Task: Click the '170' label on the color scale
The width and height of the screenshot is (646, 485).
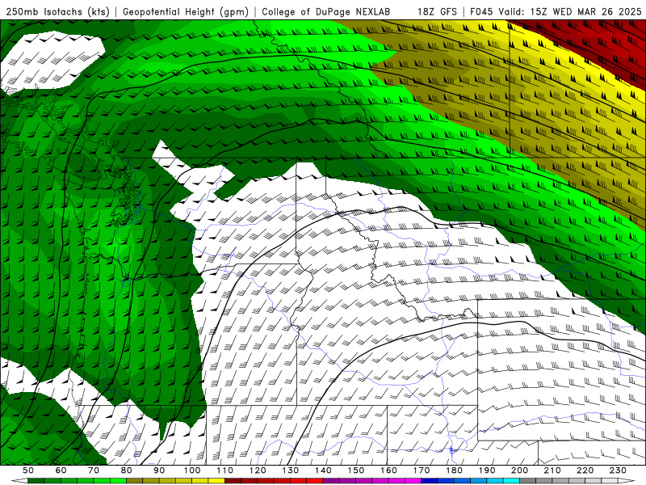Action: (x=422, y=470)
